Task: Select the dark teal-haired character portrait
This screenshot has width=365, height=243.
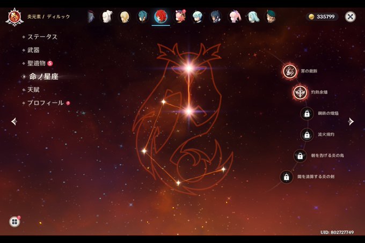Action: point(142,17)
